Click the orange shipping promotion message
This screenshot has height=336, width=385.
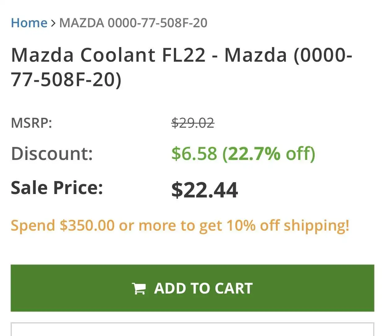(180, 225)
